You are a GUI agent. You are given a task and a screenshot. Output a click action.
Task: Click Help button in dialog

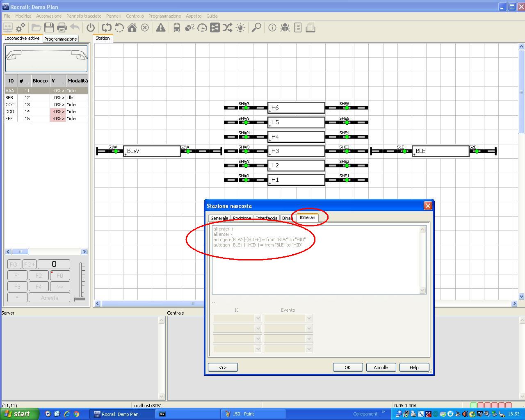[x=414, y=367]
